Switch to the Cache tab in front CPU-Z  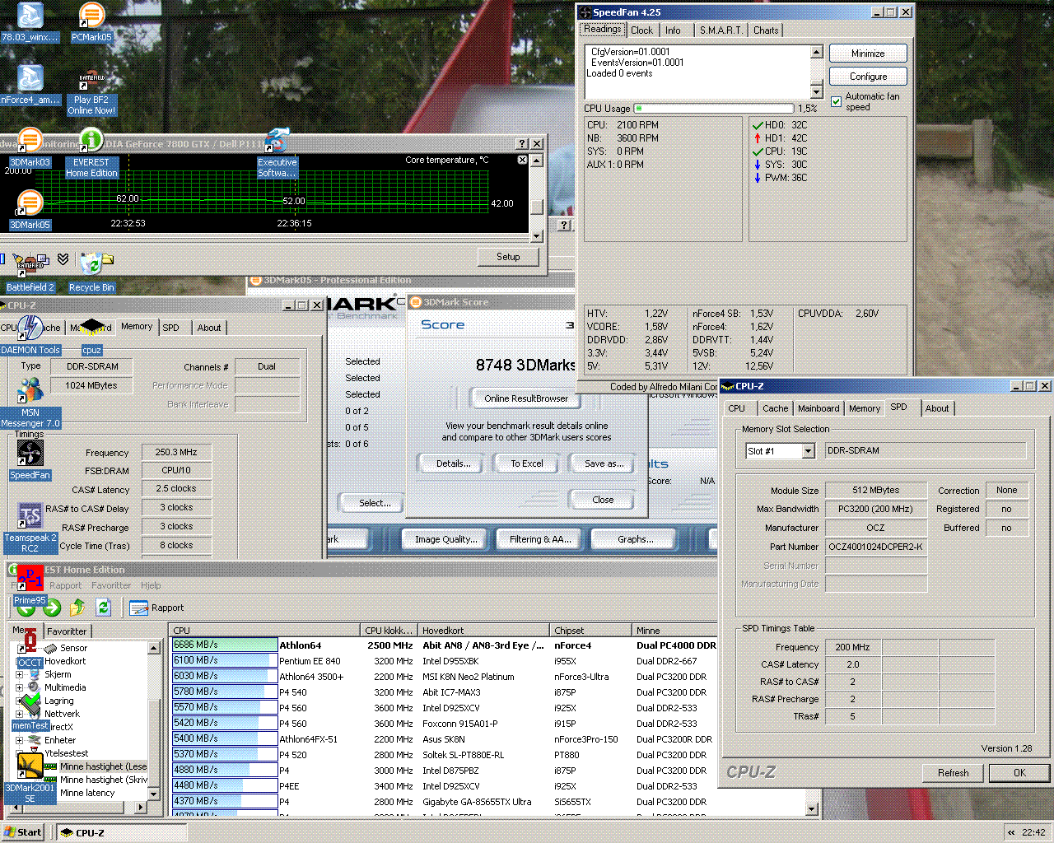click(x=775, y=408)
